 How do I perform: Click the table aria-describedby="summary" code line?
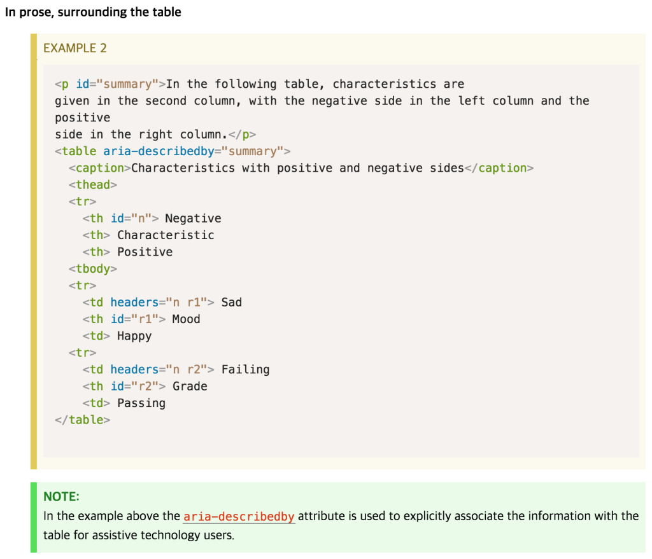[x=173, y=151]
